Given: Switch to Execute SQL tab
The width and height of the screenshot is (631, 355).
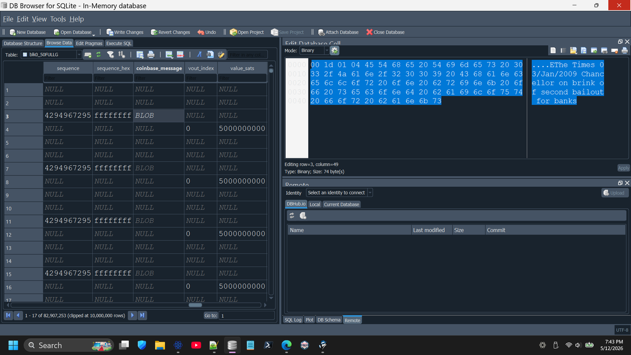Looking at the screenshot, I should 119,43.
